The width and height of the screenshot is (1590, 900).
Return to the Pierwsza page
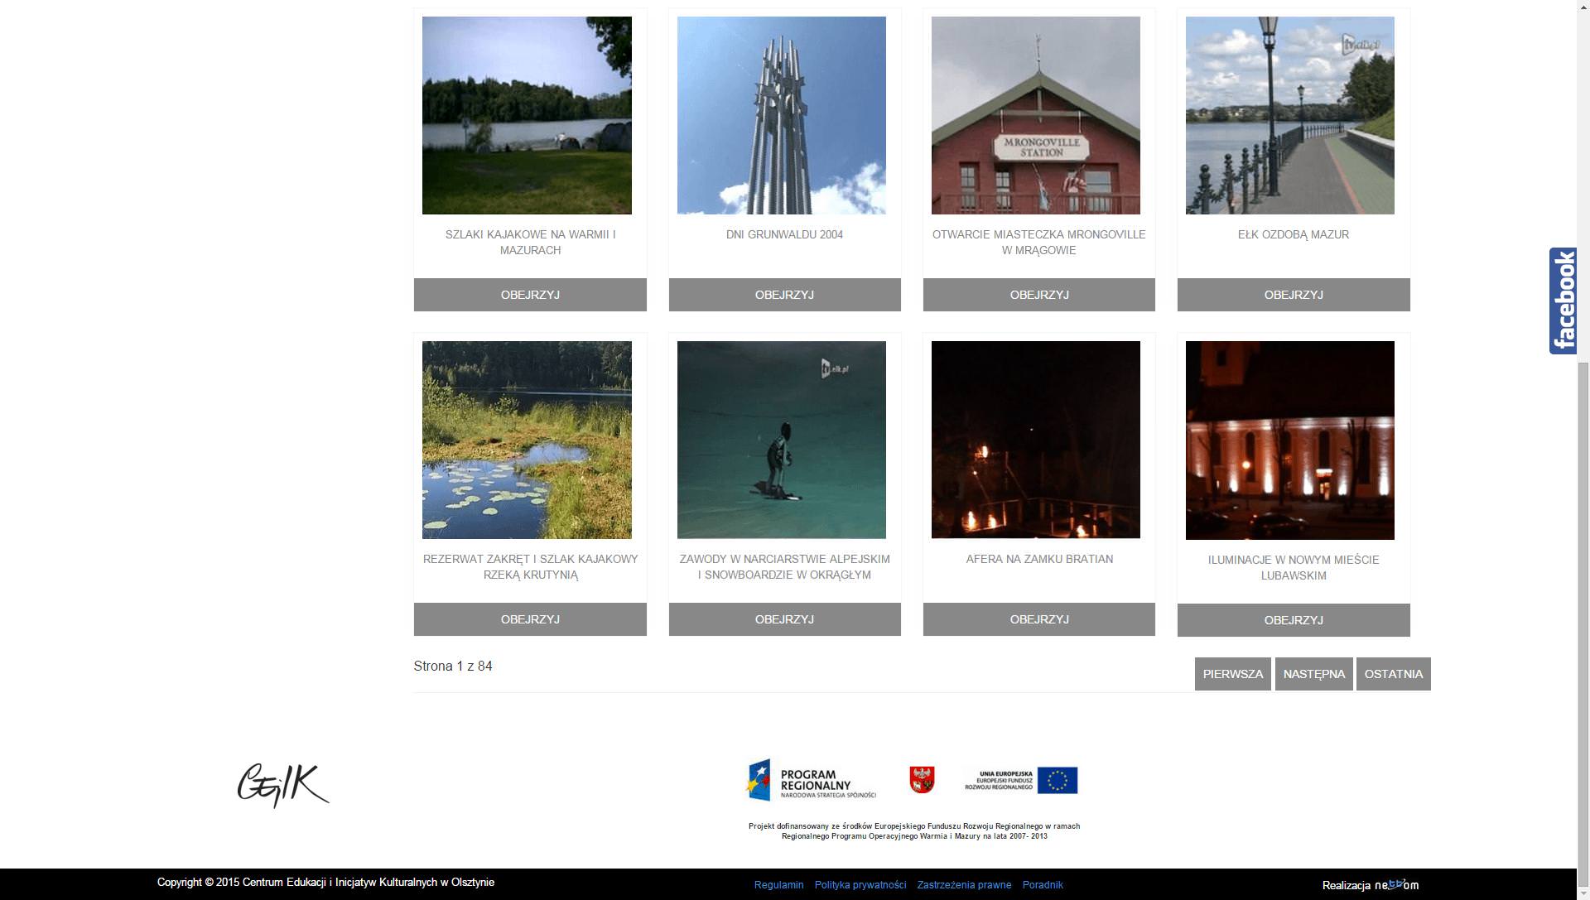[x=1232, y=674]
